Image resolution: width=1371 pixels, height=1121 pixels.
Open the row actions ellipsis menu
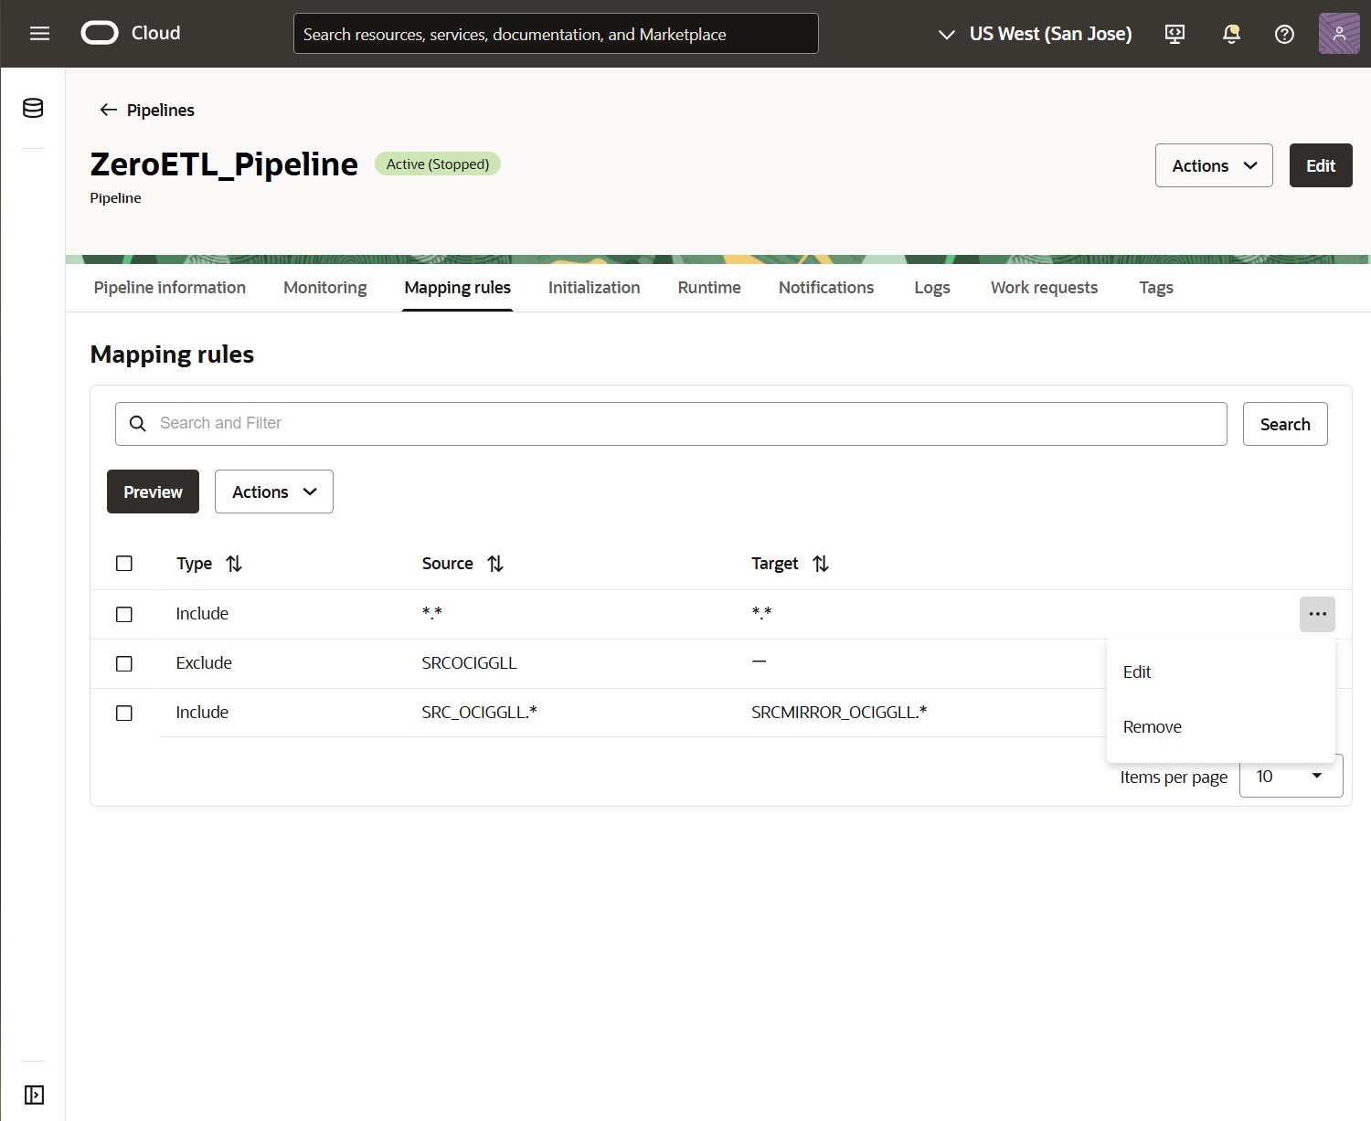point(1317,614)
